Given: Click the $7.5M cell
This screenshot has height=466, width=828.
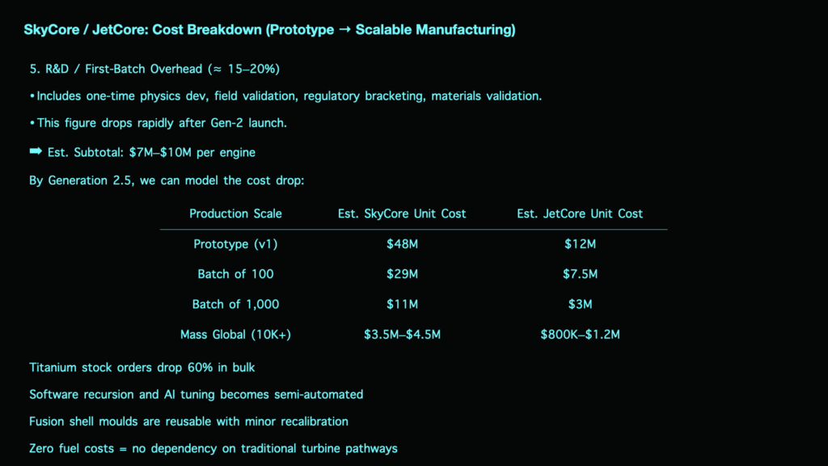Looking at the screenshot, I should [580, 274].
